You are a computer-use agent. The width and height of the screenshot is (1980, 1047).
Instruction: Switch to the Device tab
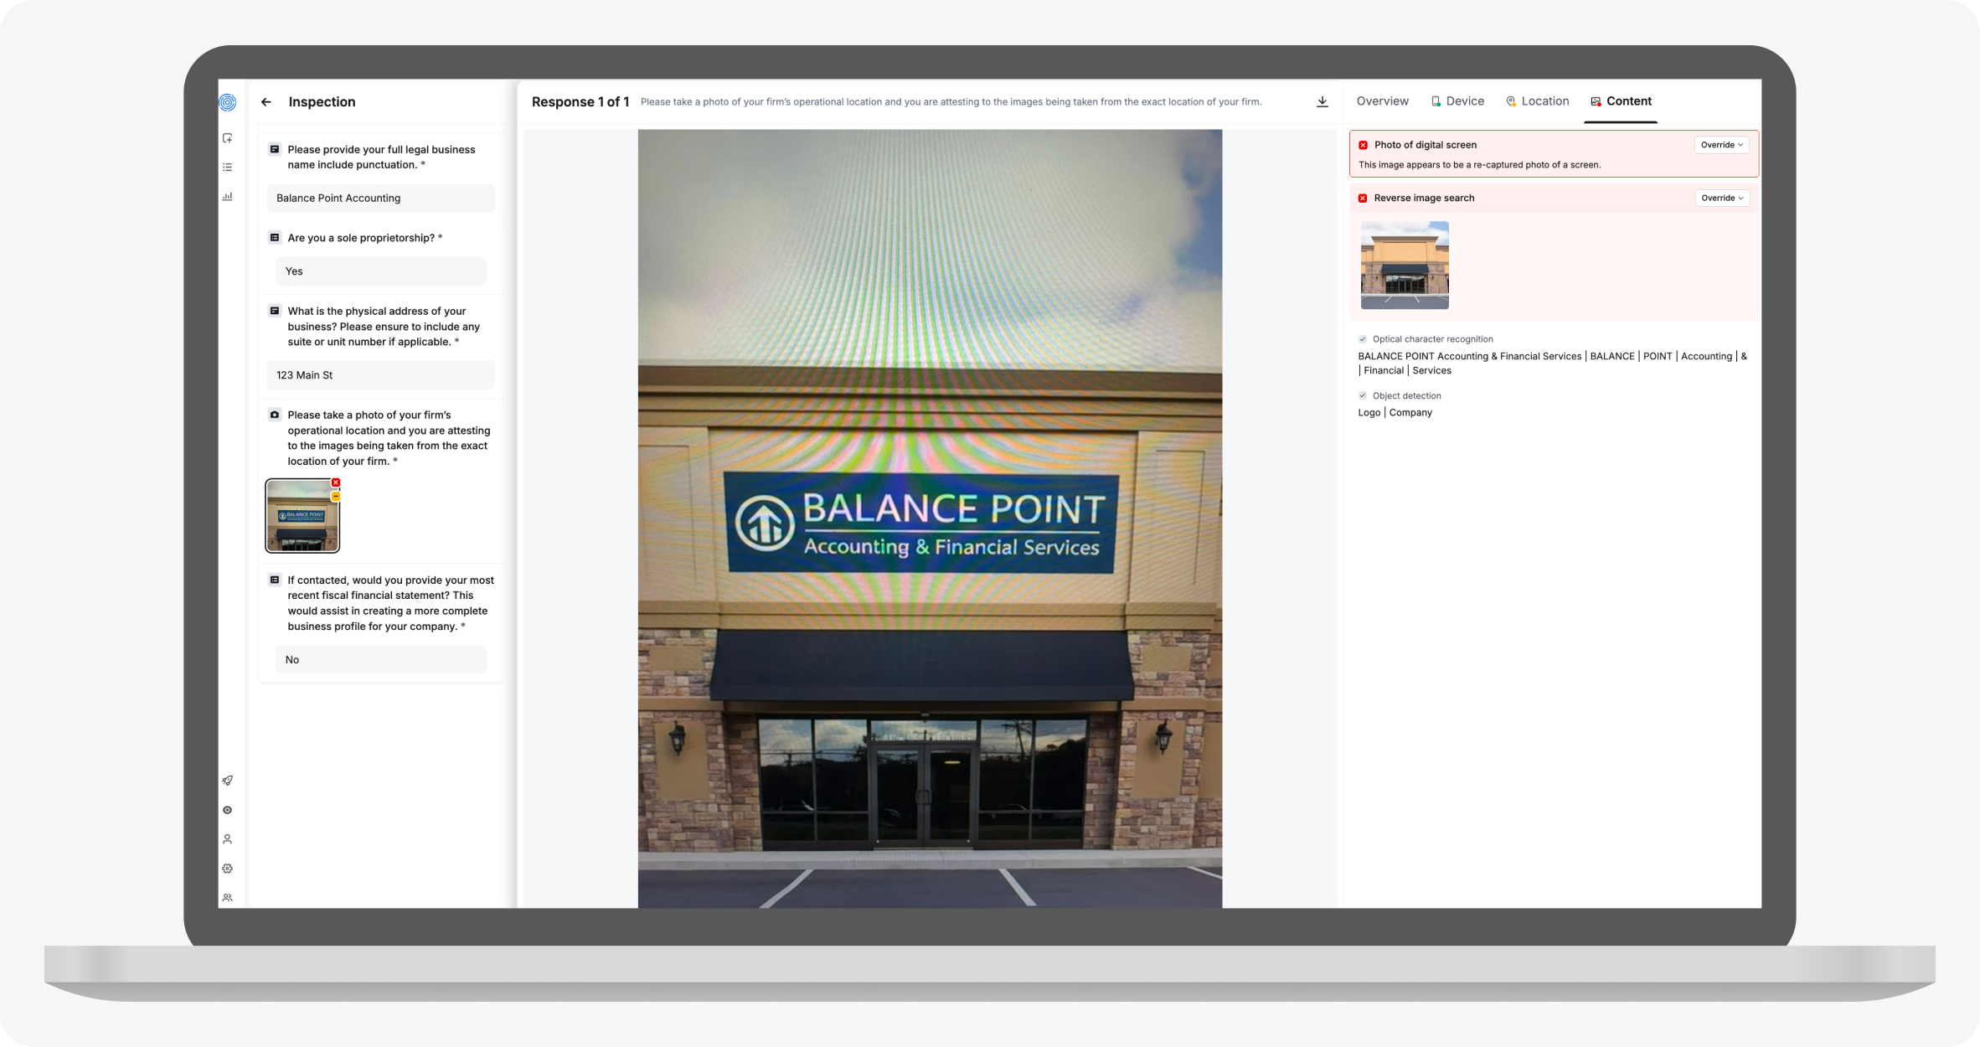[x=1464, y=101]
